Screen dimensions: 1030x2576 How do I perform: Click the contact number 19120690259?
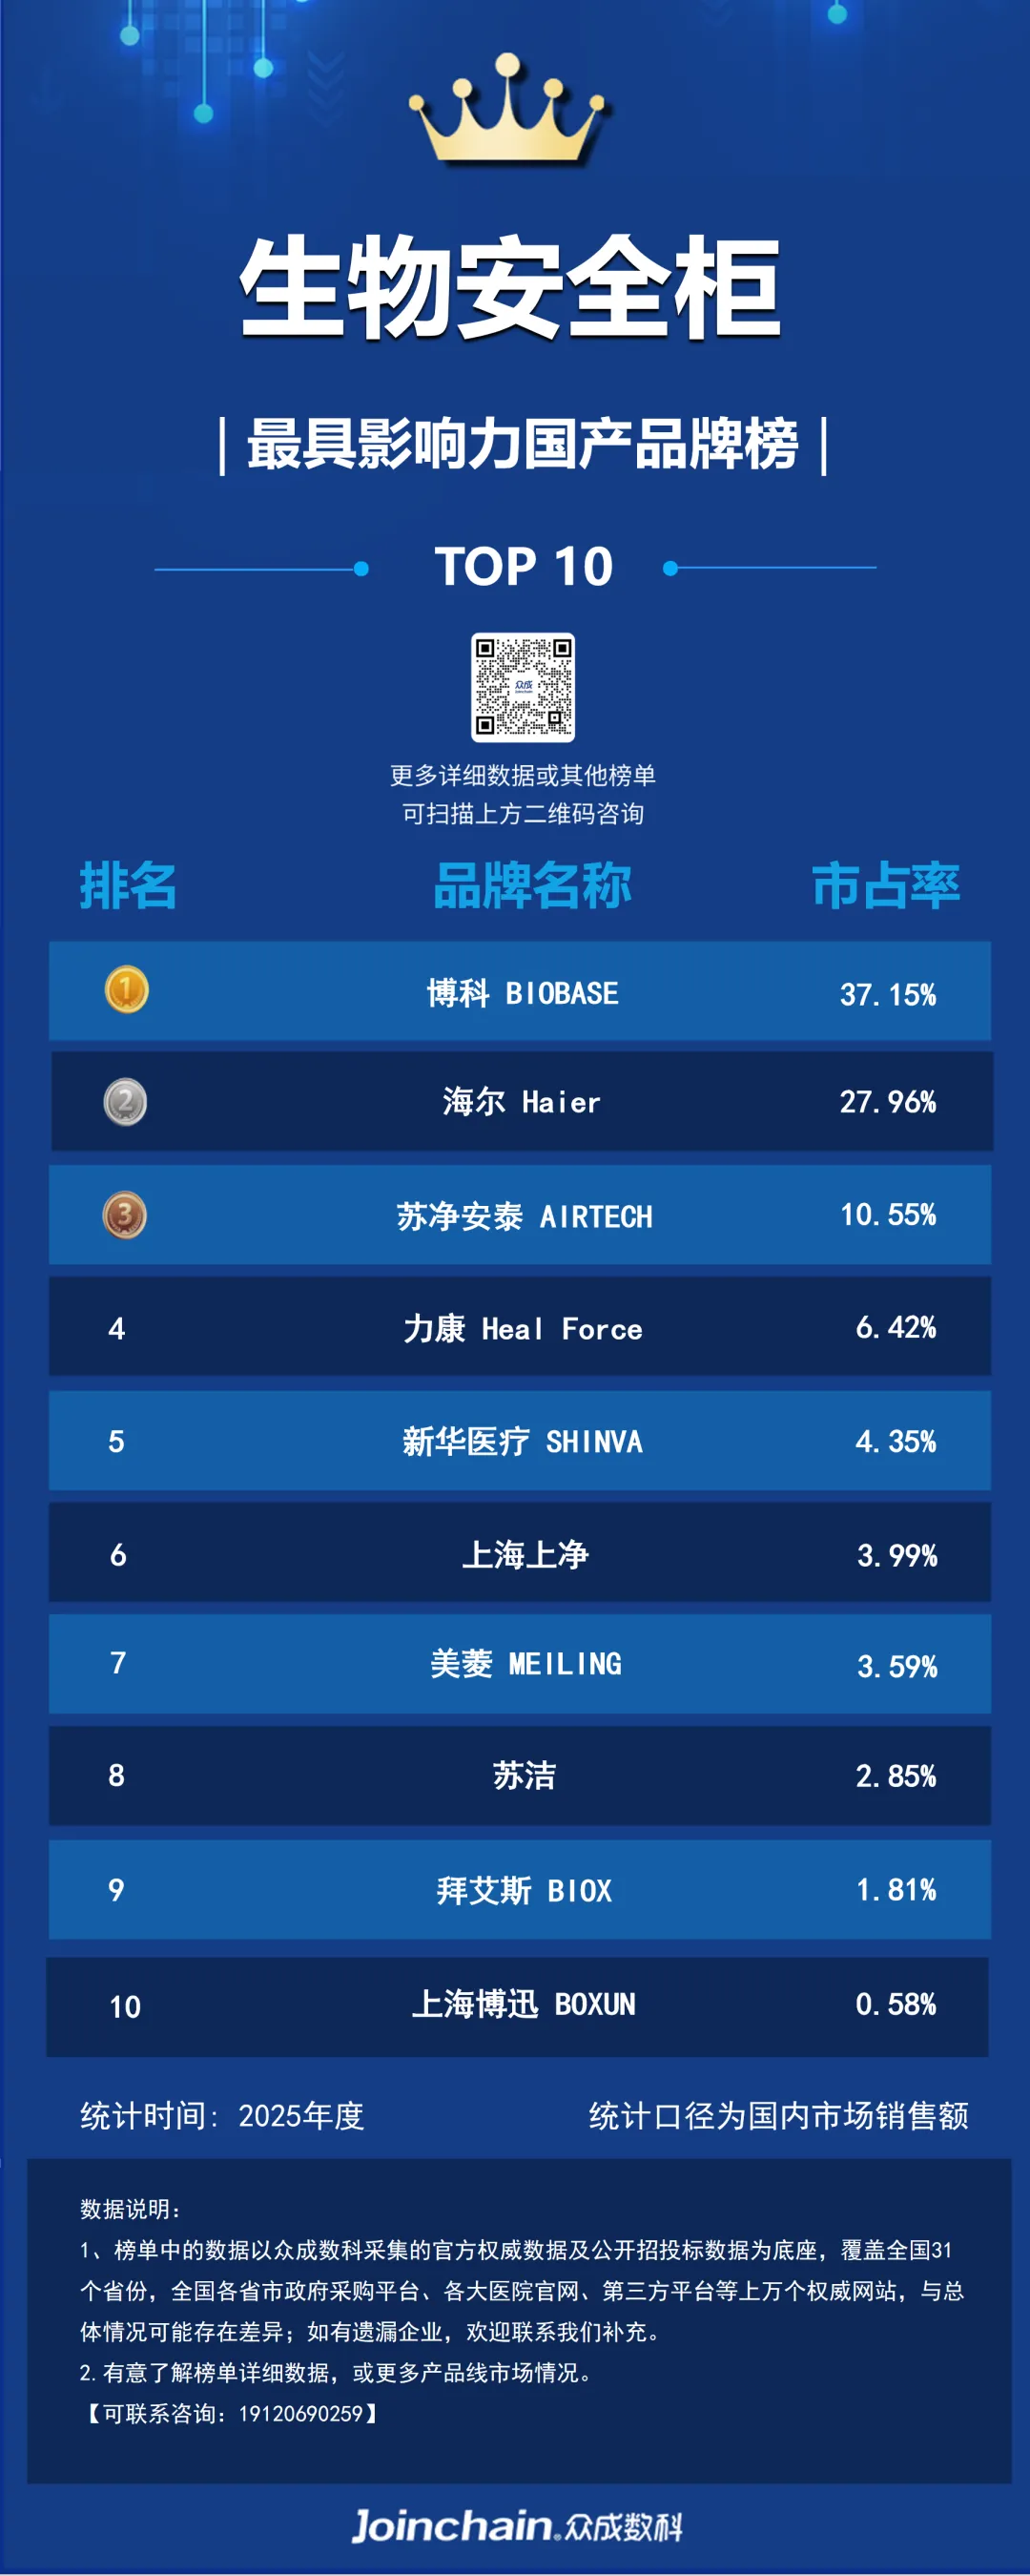[300, 2413]
